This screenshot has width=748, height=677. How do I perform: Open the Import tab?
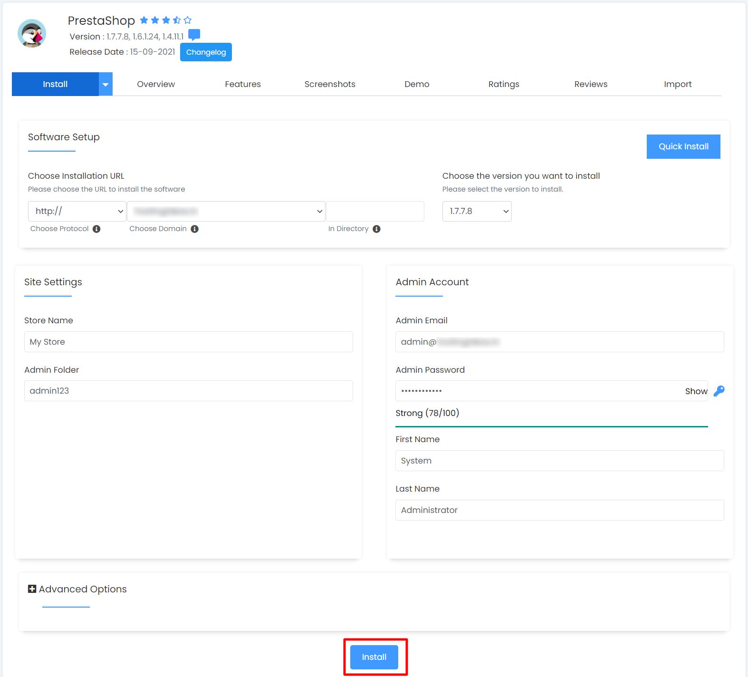click(678, 84)
